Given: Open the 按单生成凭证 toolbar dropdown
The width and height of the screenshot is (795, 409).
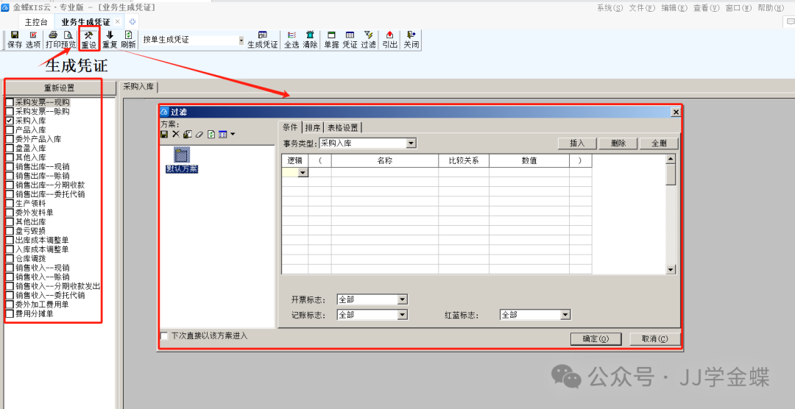Looking at the screenshot, I should pos(241,40).
